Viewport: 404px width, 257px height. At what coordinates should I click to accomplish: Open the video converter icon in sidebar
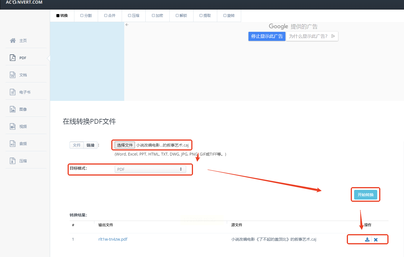tap(13, 127)
